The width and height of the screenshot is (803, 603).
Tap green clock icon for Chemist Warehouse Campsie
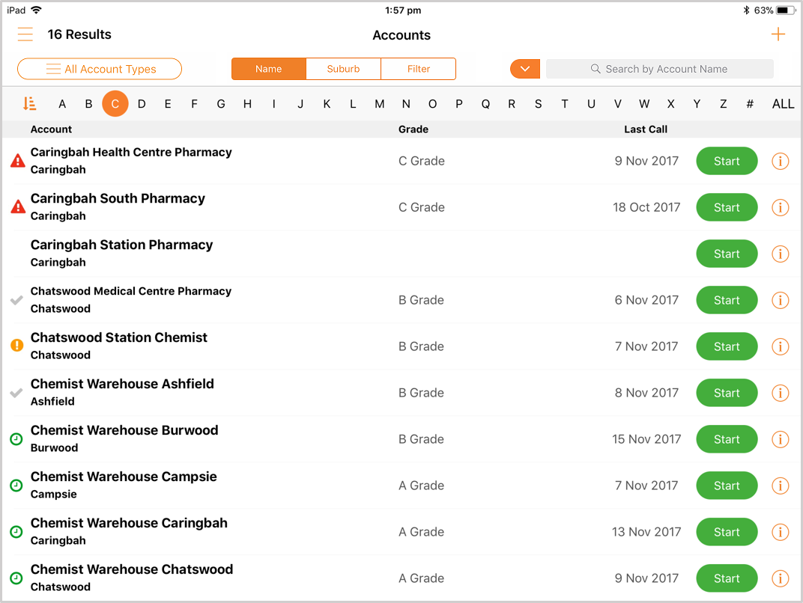pos(16,486)
